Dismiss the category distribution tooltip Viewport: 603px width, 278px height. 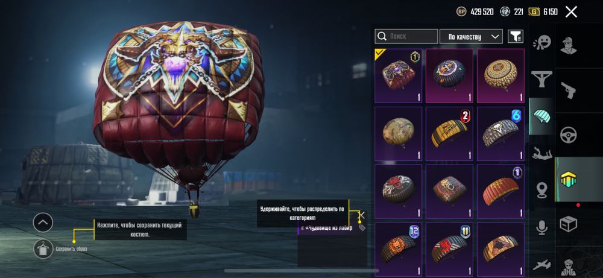click(361, 215)
